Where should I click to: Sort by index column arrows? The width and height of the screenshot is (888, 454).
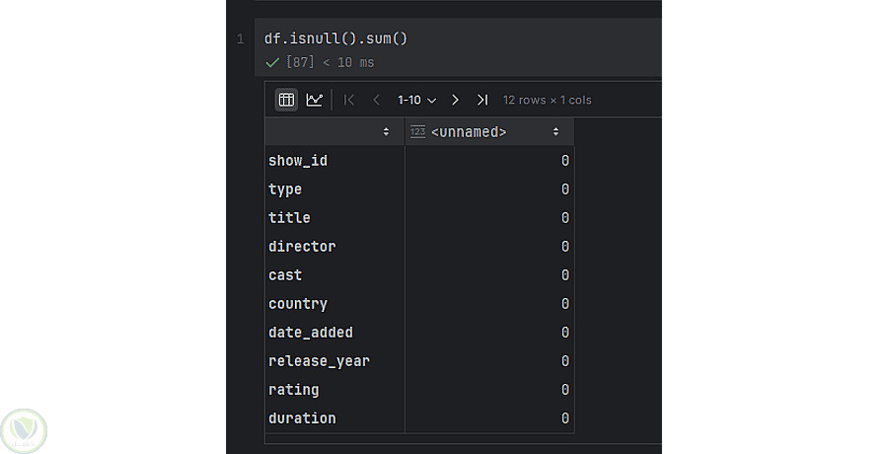386,131
